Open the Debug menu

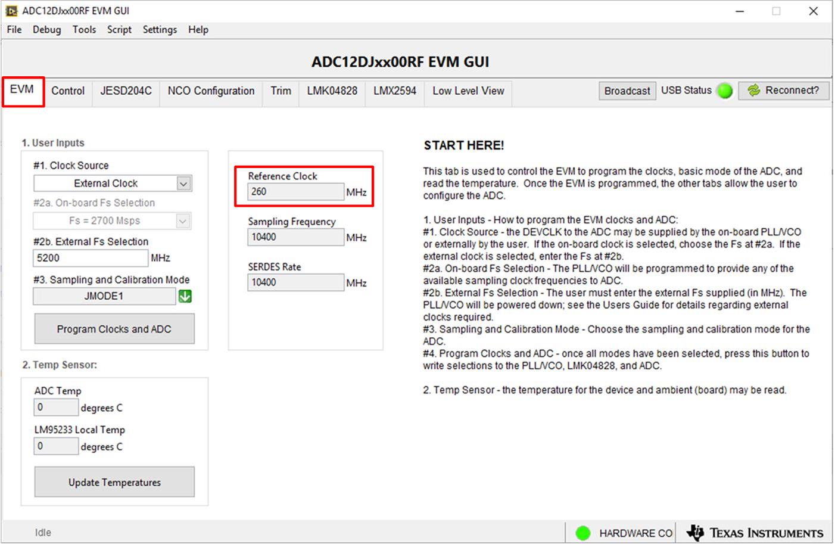[46, 30]
